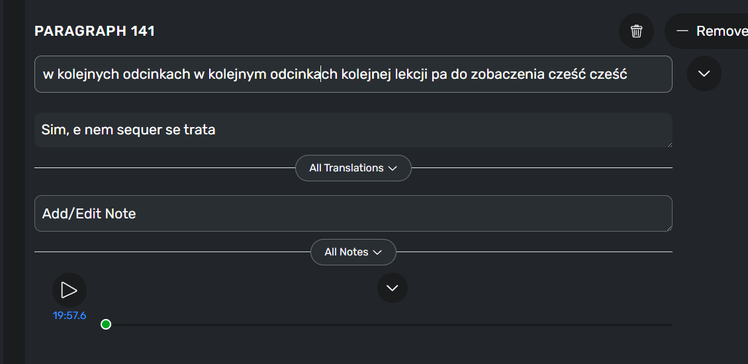Click the green playback position handle
Image resolution: width=748 pixels, height=364 pixels.
point(106,324)
